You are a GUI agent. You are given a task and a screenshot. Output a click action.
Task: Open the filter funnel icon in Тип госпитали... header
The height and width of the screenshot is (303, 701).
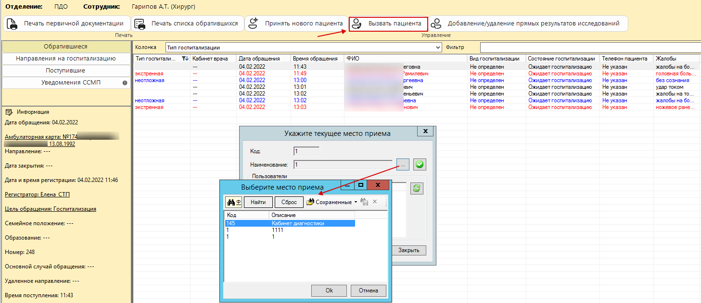coord(185,59)
